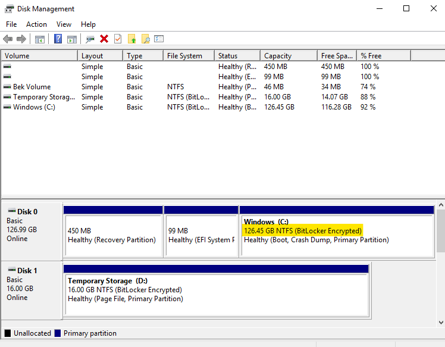Click the Back arrow toolbar icon
The width and height of the screenshot is (445, 347).
(x=8, y=39)
